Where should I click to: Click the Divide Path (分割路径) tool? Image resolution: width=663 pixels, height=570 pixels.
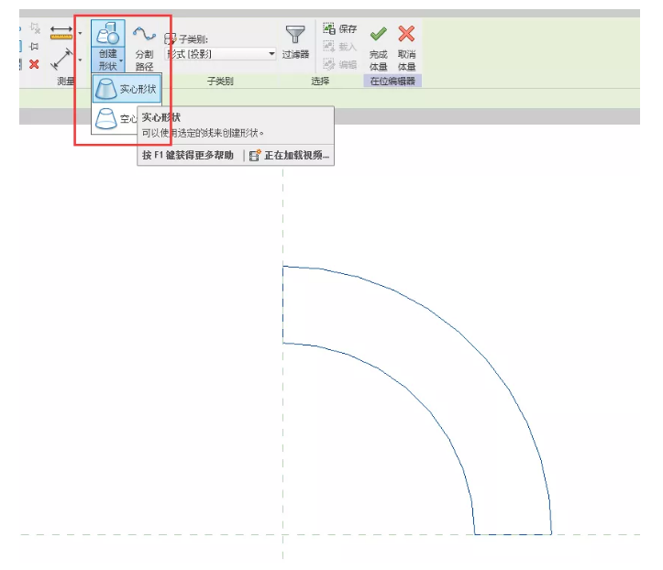[x=144, y=48]
